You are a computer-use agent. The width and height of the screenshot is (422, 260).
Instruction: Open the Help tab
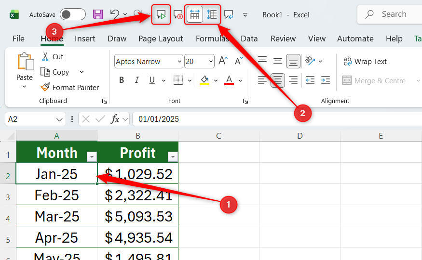click(394, 39)
